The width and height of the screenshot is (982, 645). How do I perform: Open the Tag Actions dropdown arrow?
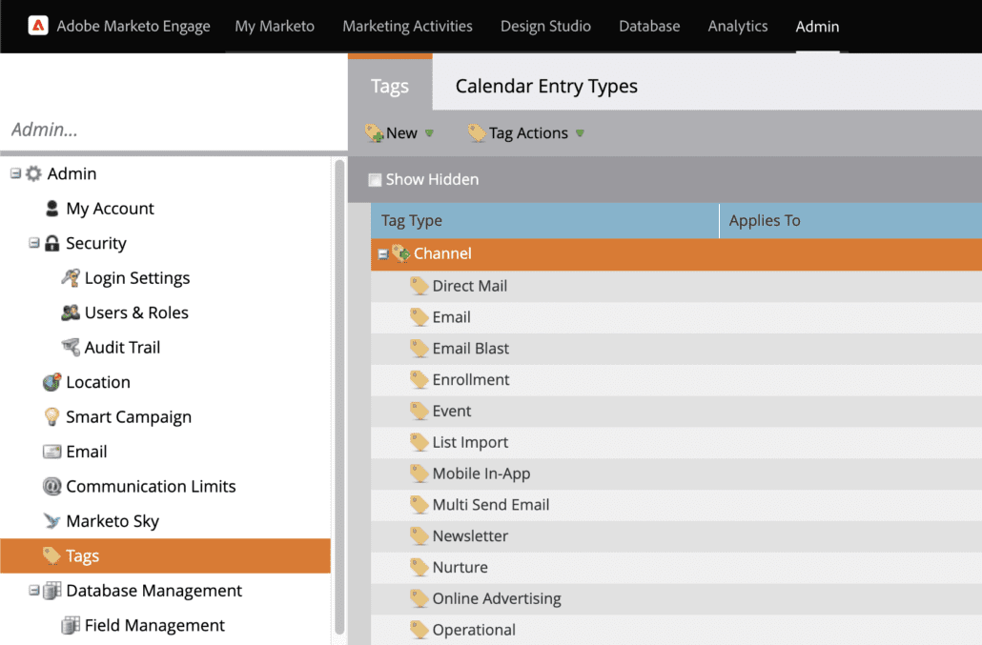[579, 133]
